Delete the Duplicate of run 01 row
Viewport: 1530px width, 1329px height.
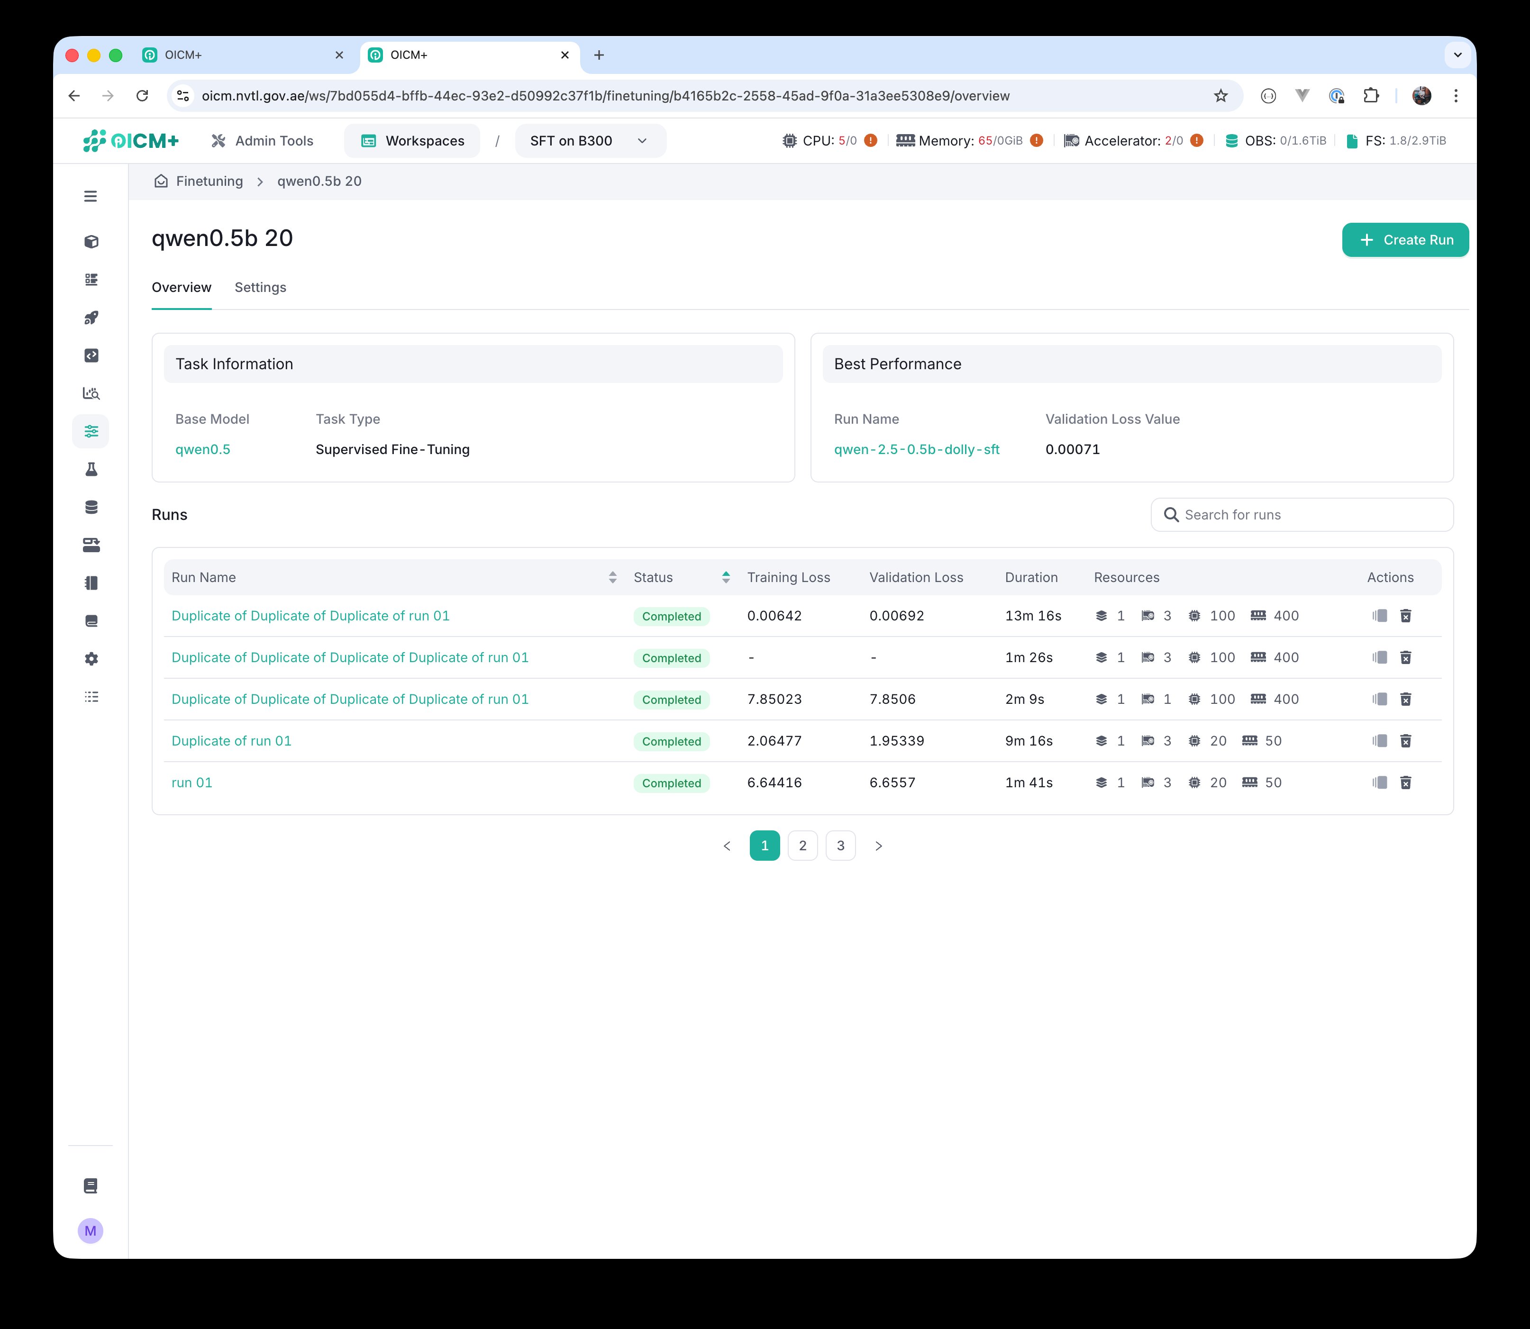(x=1405, y=741)
